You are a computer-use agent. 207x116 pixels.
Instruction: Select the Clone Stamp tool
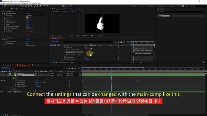coord(38,6)
